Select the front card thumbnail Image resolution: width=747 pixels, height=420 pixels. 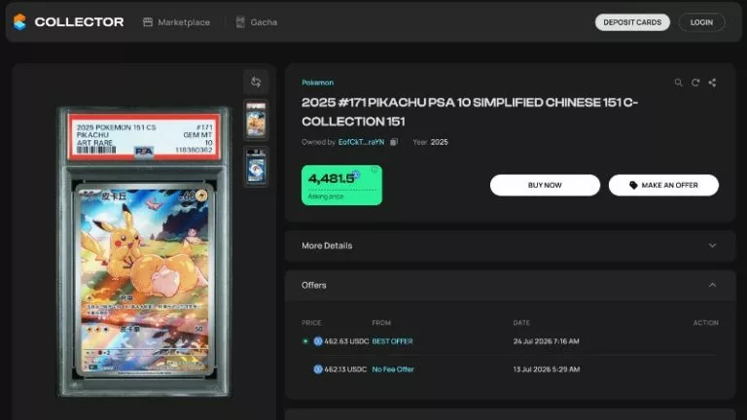257,120
